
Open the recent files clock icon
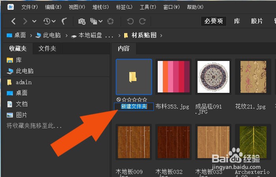(47, 21)
